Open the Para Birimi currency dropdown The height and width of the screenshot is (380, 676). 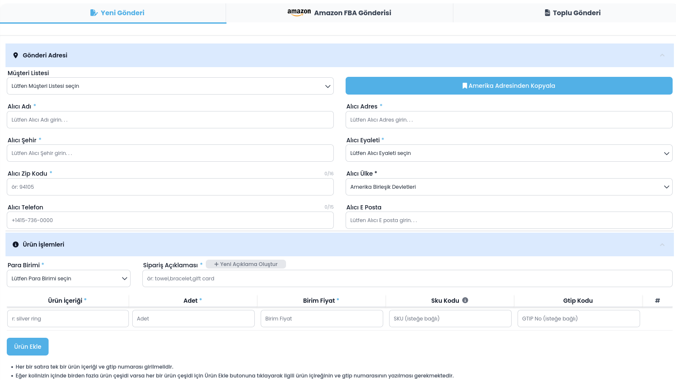(x=68, y=279)
